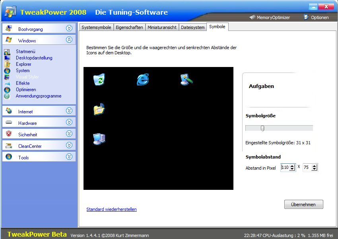
Task: Open the Effekte entry
Action: pos(23,83)
